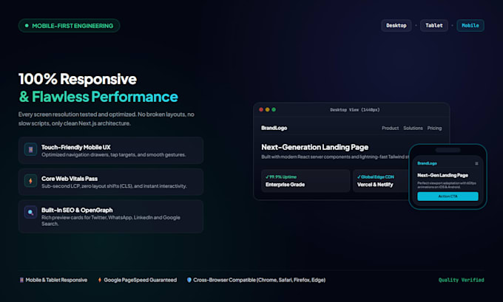Click the Action CTA button in phone mockup
This screenshot has height=302, width=503.
coord(448,196)
